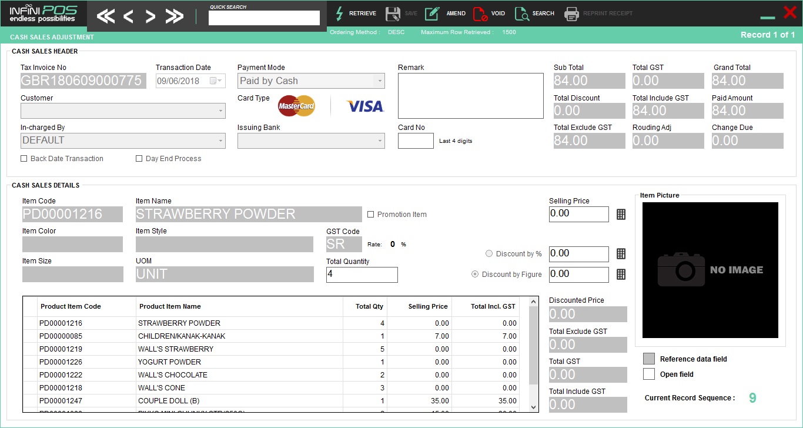Open the Payment Mode dropdown
The image size is (803, 428).
(380, 81)
